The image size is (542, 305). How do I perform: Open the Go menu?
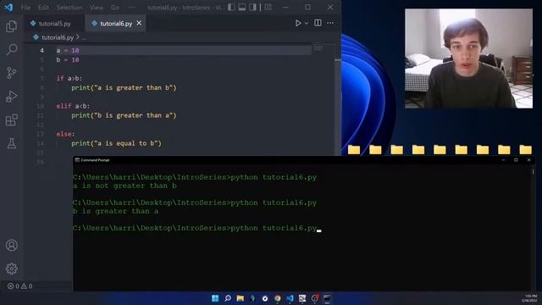pyautogui.click(x=115, y=8)
